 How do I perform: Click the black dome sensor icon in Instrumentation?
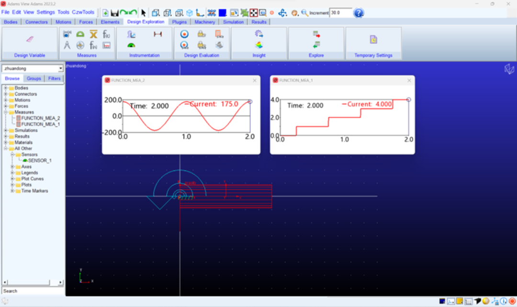[x=131, y=45]
